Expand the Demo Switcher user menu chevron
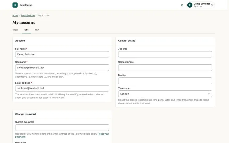The image size is (229, 143). [x=212, y=5]
